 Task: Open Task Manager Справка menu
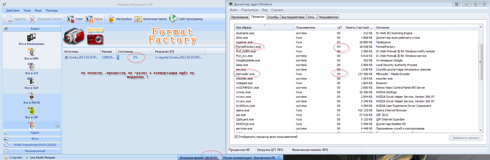pyautogui.click(x=277, y=10)
